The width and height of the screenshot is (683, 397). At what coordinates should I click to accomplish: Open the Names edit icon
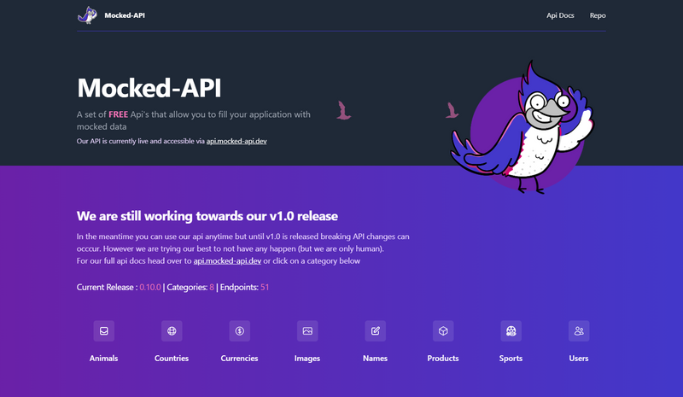375,331
